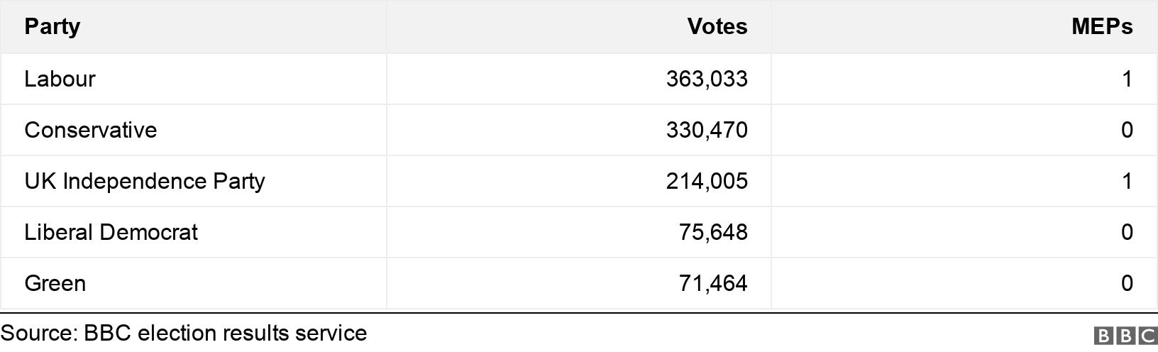Click UK Independence Party's MEPs count

click(1127, 181)
